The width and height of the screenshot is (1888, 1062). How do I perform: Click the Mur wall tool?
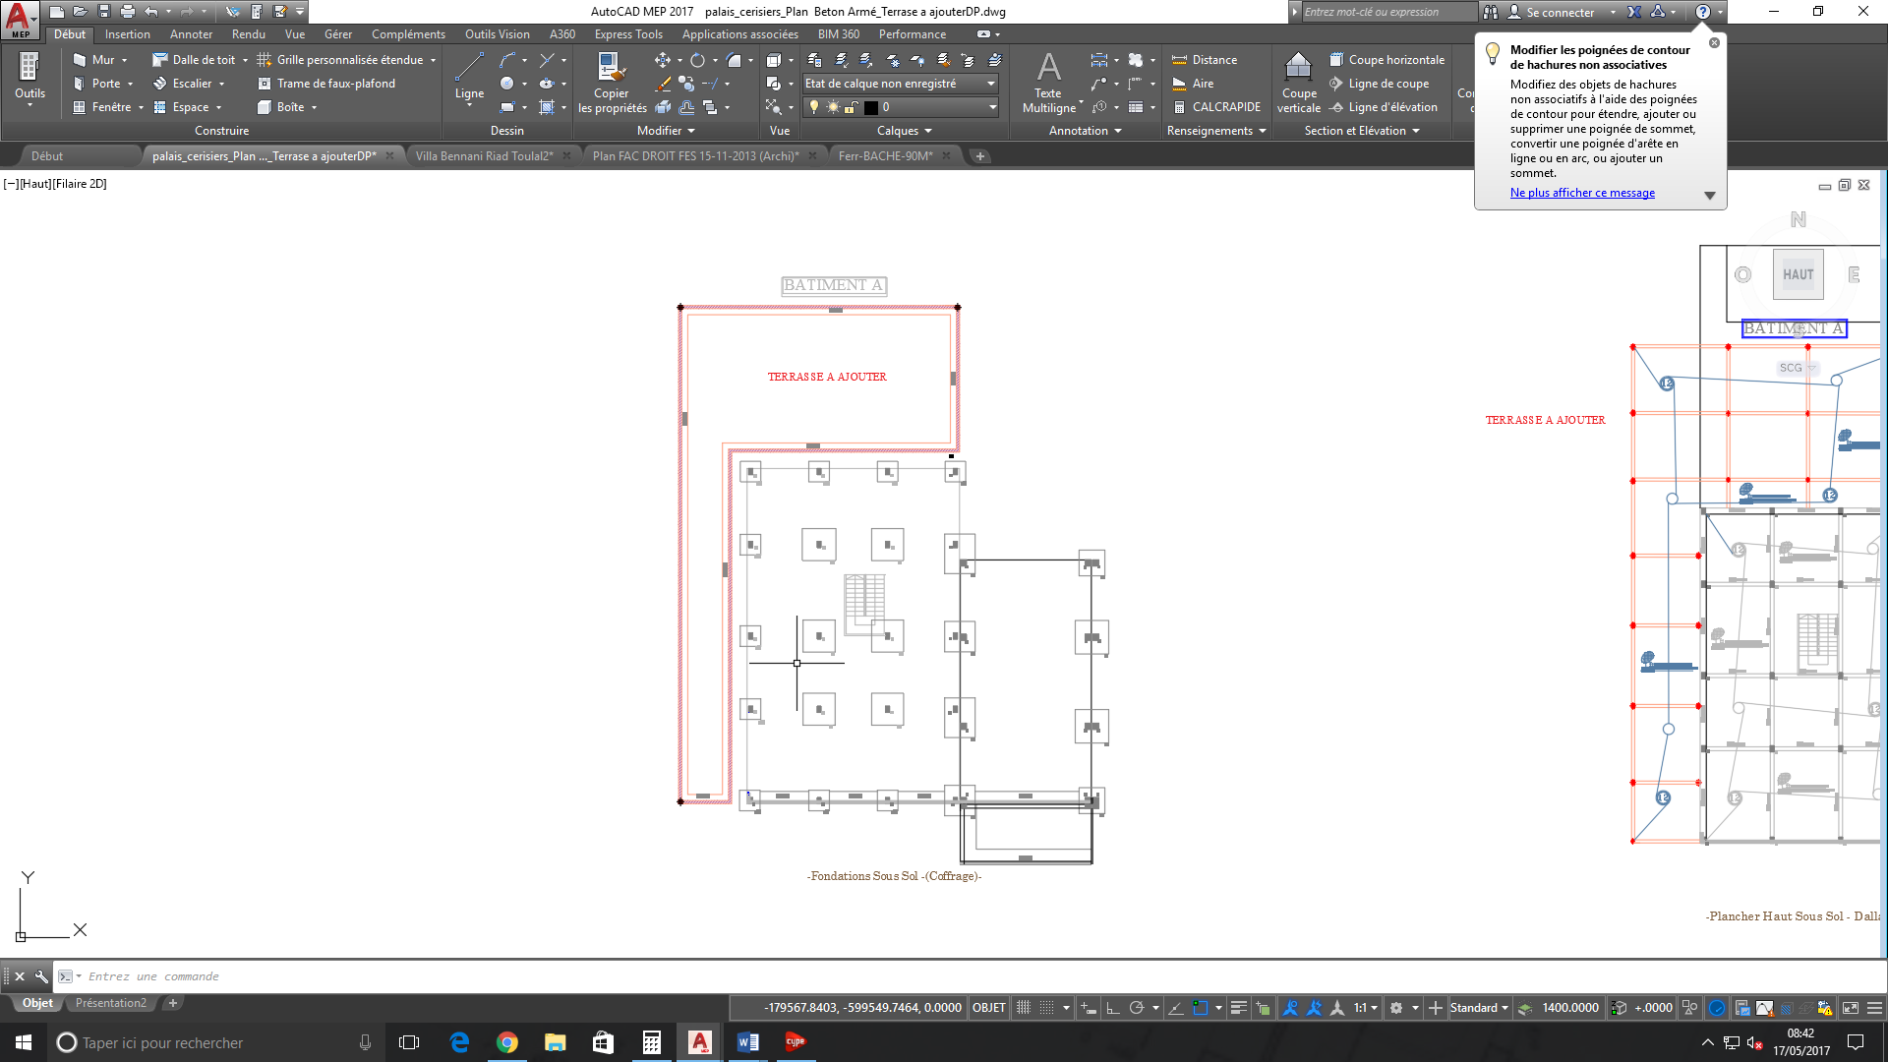pyautogui.click(x=94, y=60)
